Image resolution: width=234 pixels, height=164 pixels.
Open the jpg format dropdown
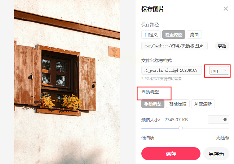point(219,71)
